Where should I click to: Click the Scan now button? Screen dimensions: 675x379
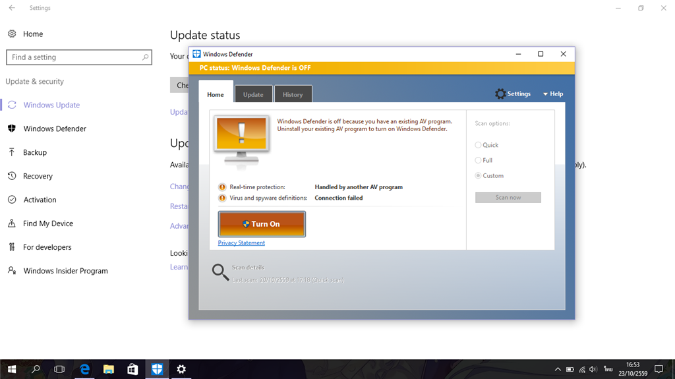click(x=508, y=197)
